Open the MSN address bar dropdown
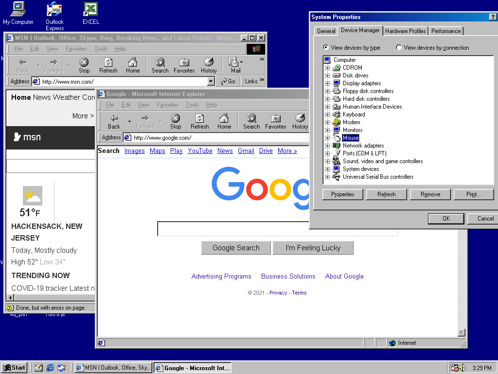Screen dimensions: 498x374 (x=211, y=81)
